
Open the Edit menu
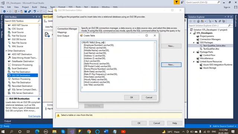click(9, 7)
